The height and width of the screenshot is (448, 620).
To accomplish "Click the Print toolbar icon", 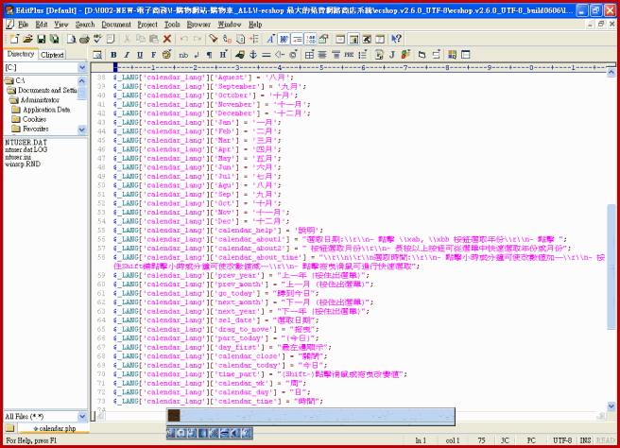I will click(x=85, y=39).
